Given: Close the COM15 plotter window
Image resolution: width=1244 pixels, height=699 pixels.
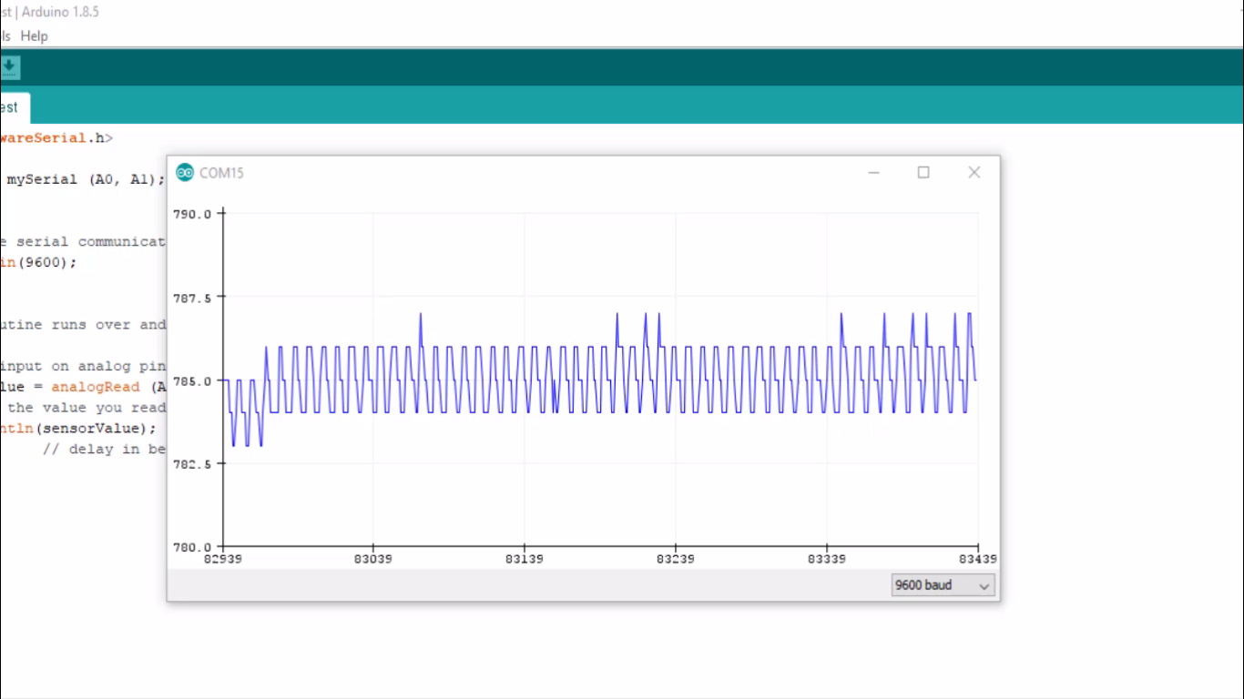Looking at the screenshot, I should tap(974, 172).
